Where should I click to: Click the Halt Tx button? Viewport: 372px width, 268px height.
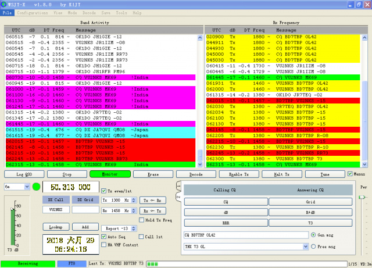click(282, 174)
